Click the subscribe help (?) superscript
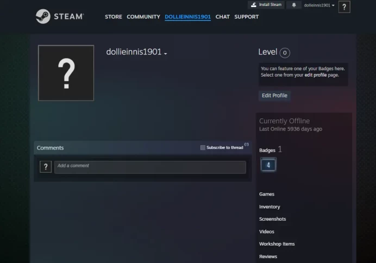 click(247, 145)
